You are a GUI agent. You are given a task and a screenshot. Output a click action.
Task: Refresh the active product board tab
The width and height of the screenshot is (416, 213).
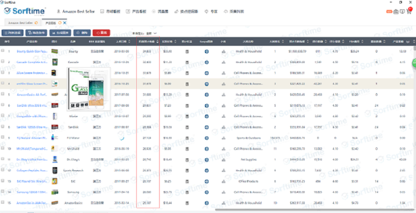60,23
